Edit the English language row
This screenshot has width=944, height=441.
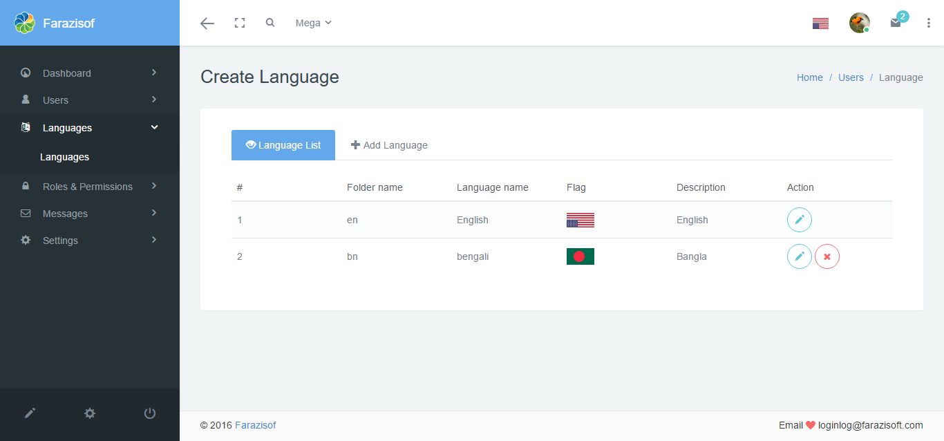(799, 220)
